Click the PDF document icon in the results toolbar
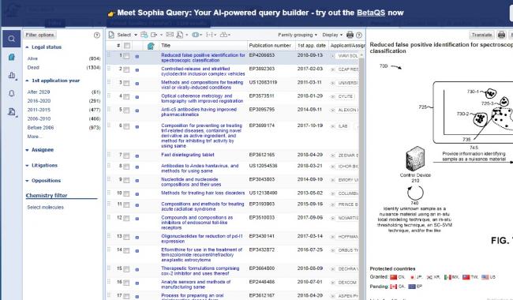Screen dimensions: 513x300 click(180, 35)
